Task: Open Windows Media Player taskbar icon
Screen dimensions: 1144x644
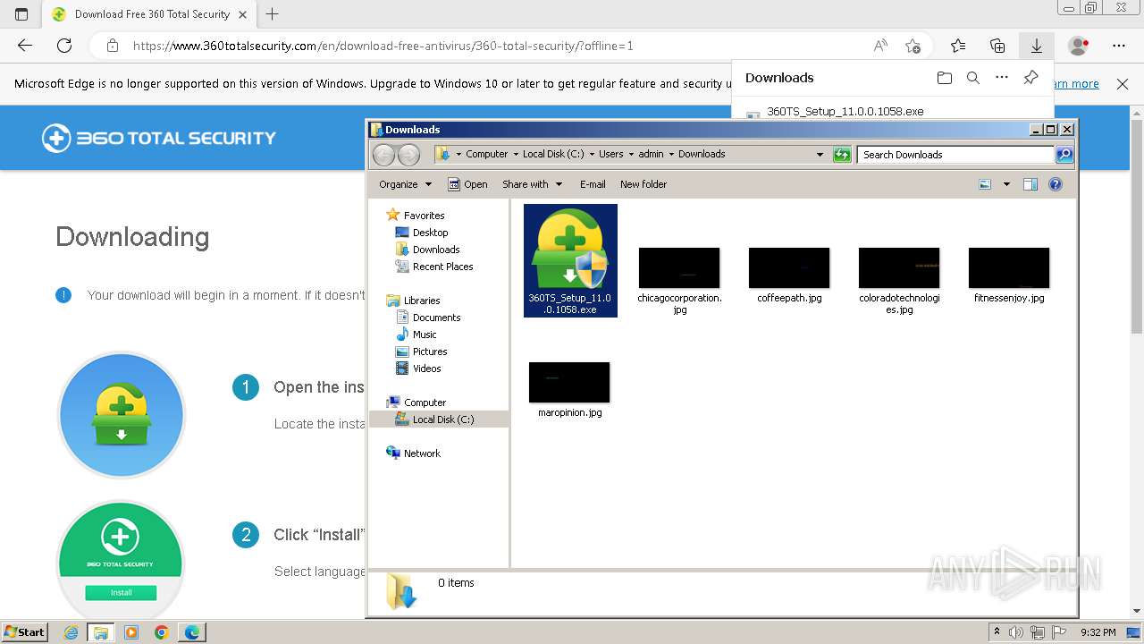Action: 131,632
